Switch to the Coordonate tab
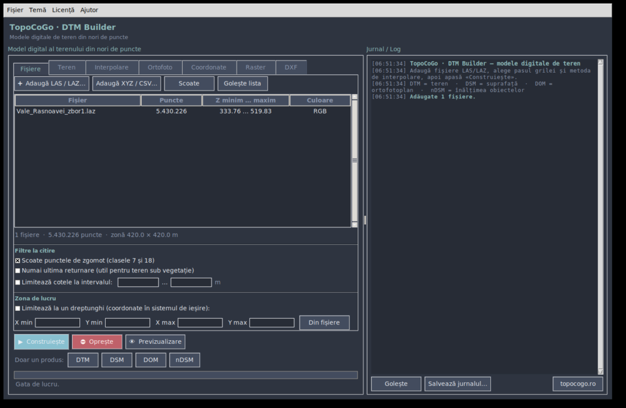This screenshot has width=626, height=408. pos(209,67)
